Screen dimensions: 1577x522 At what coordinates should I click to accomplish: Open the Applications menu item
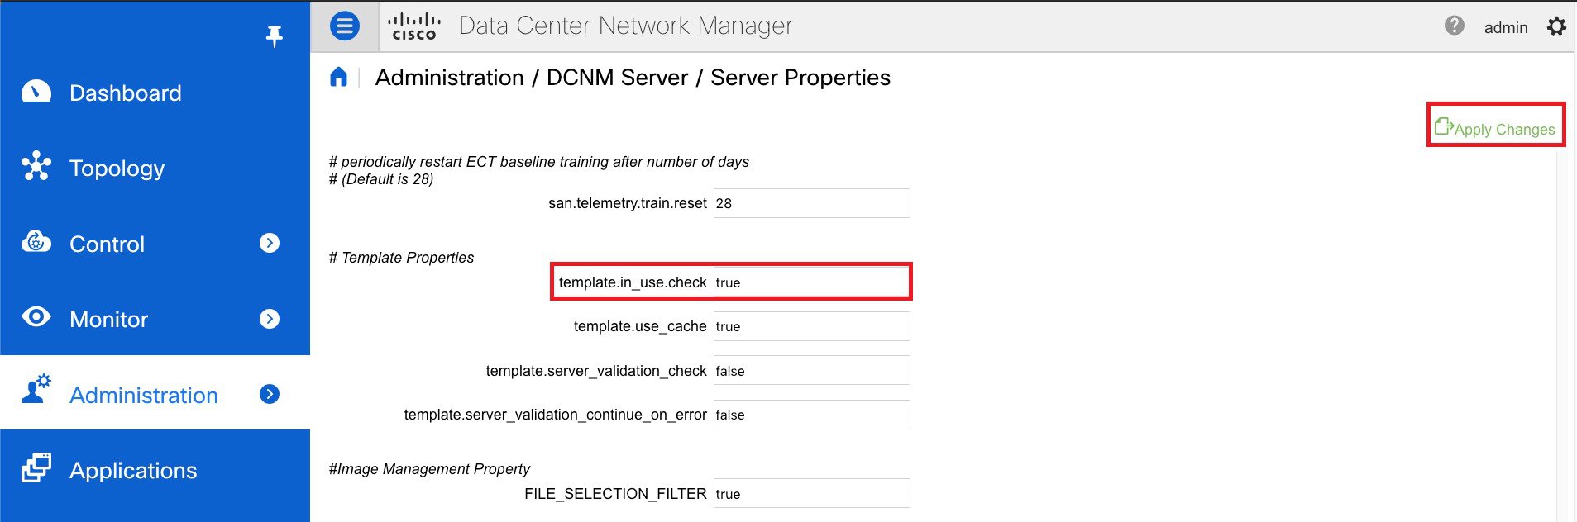click(155, 470)
